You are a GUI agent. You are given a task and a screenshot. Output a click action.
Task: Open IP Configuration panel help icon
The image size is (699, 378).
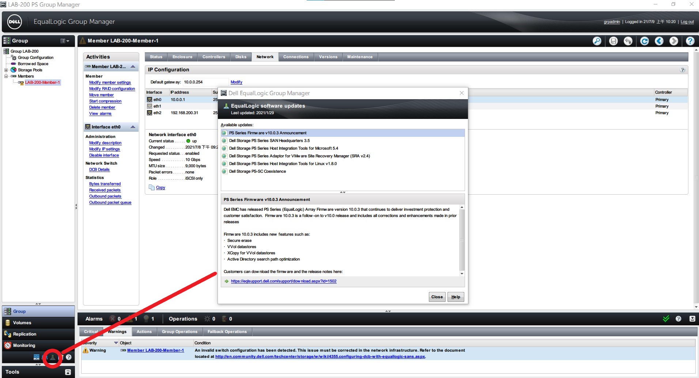[x=683, y=70]
